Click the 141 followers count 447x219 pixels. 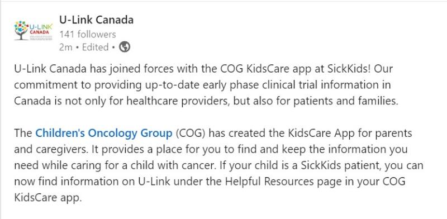point(88,34)
